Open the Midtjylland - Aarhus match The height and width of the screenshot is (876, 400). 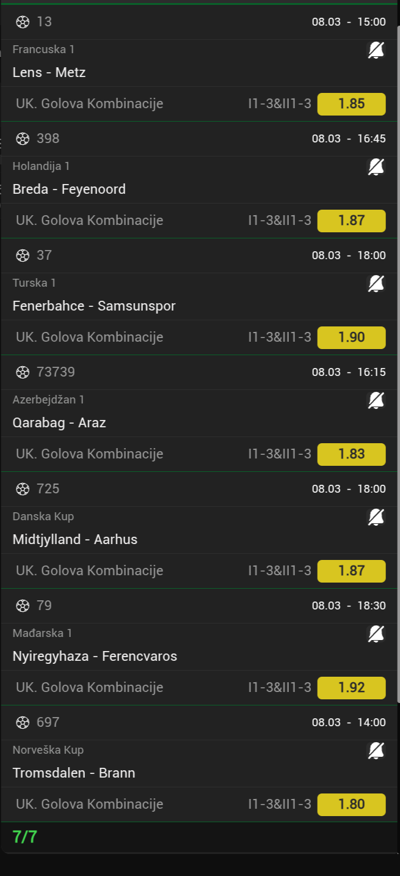pyautogui.click(x=75, y=540)
